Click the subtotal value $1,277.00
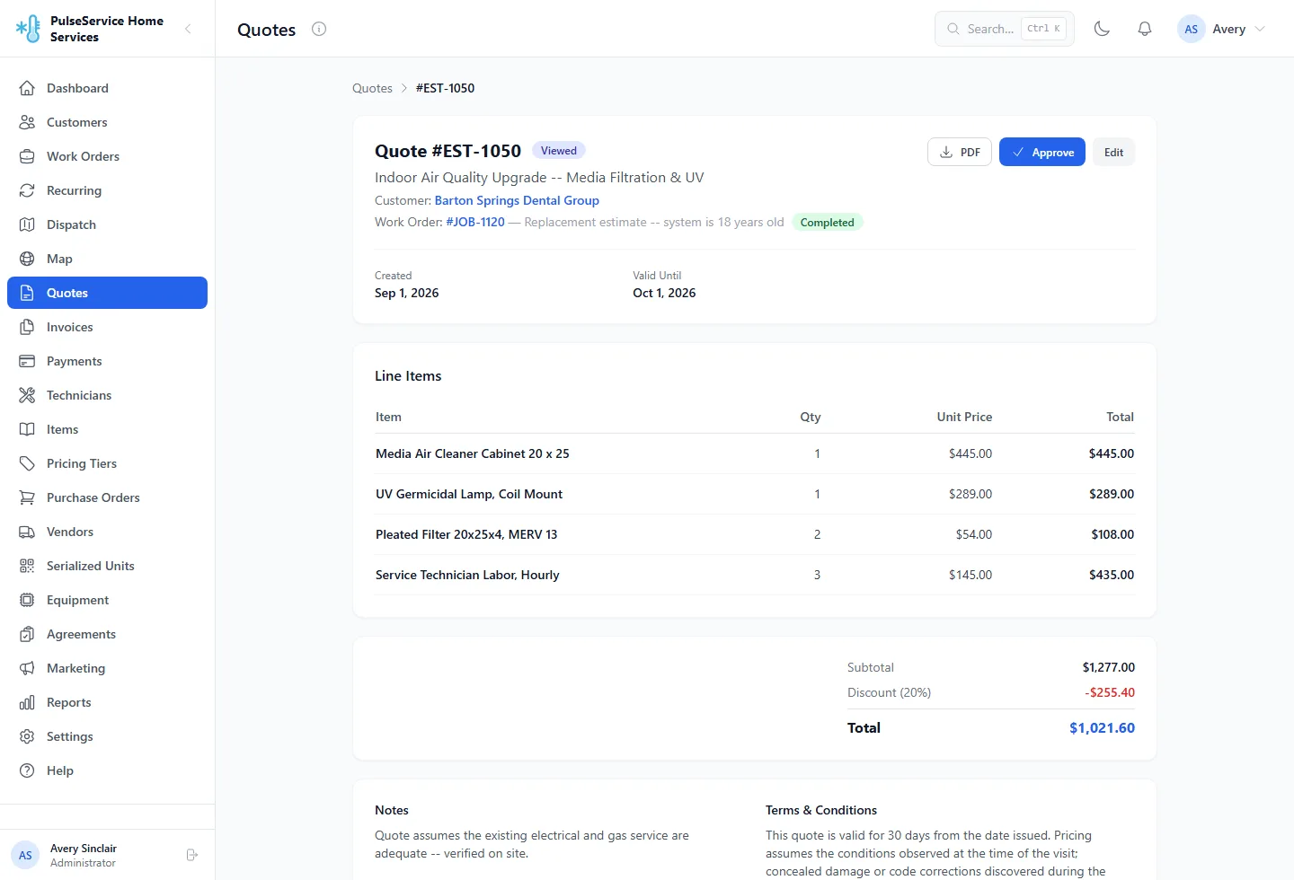This screenshot has width=1294, height=880. pyautogui.click(x=1109, y=667)
